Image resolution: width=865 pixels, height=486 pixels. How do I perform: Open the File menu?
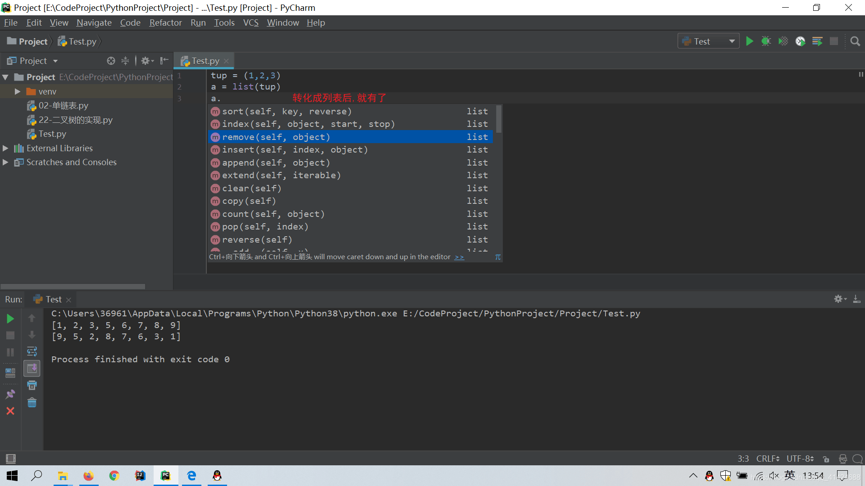click(x=10, y=22)
